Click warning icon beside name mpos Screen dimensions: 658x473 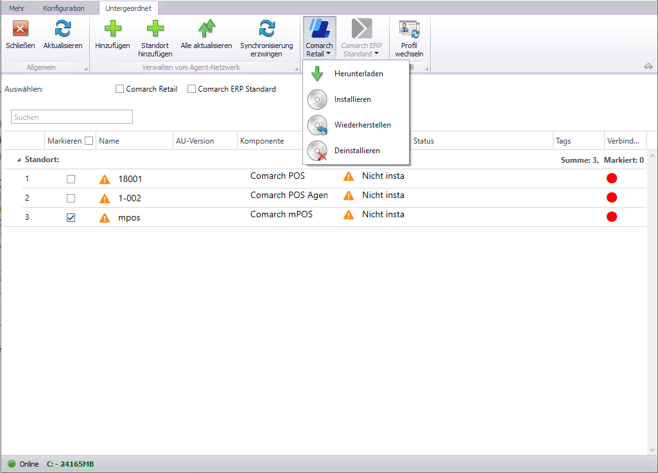(x=105, y=218)
